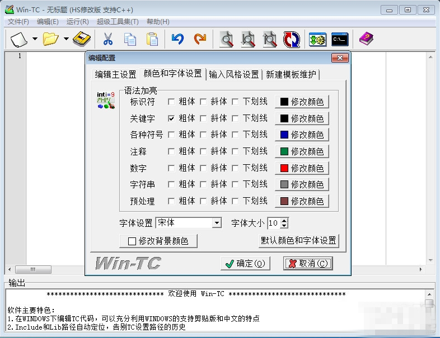Change the red 数字 color
The image size is (440, 338).
[x=302, y=168]
